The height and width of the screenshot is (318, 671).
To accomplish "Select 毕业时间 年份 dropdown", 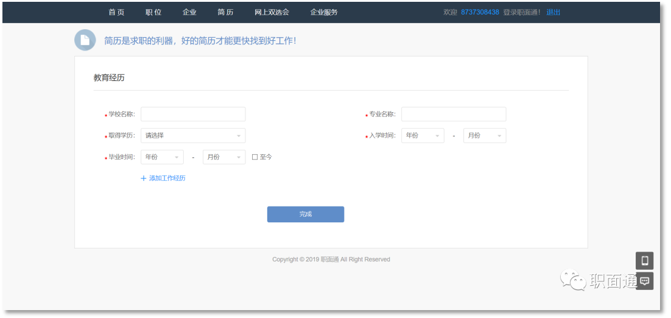I will tap(162, 157).
